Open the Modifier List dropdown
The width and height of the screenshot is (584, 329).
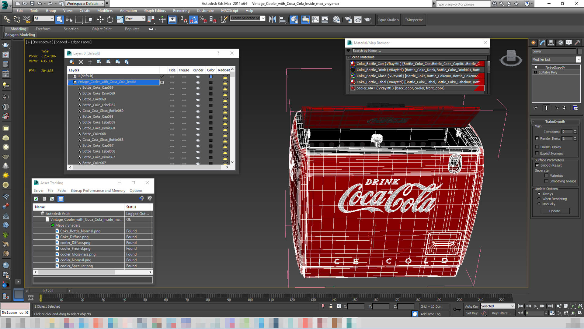coord(579,59)
